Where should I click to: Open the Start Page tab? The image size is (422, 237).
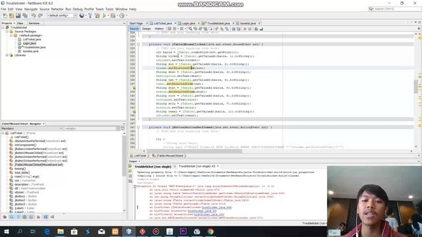point(136,24)
